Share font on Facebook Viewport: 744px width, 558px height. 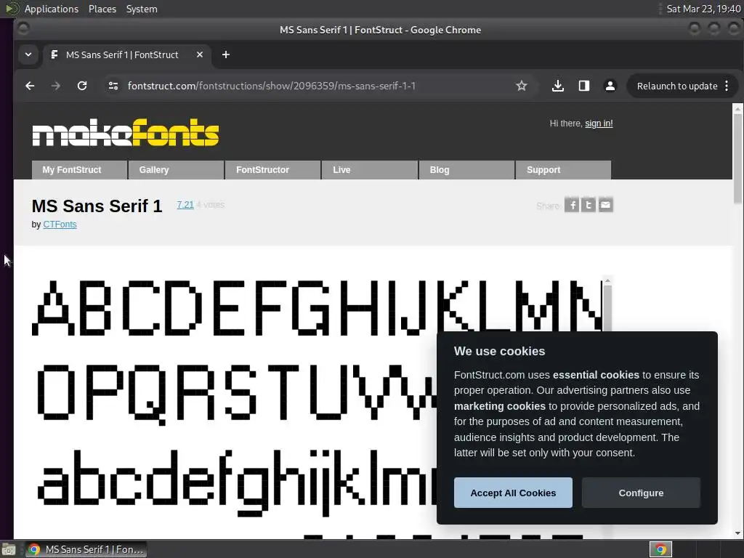[x=572, y=205]
